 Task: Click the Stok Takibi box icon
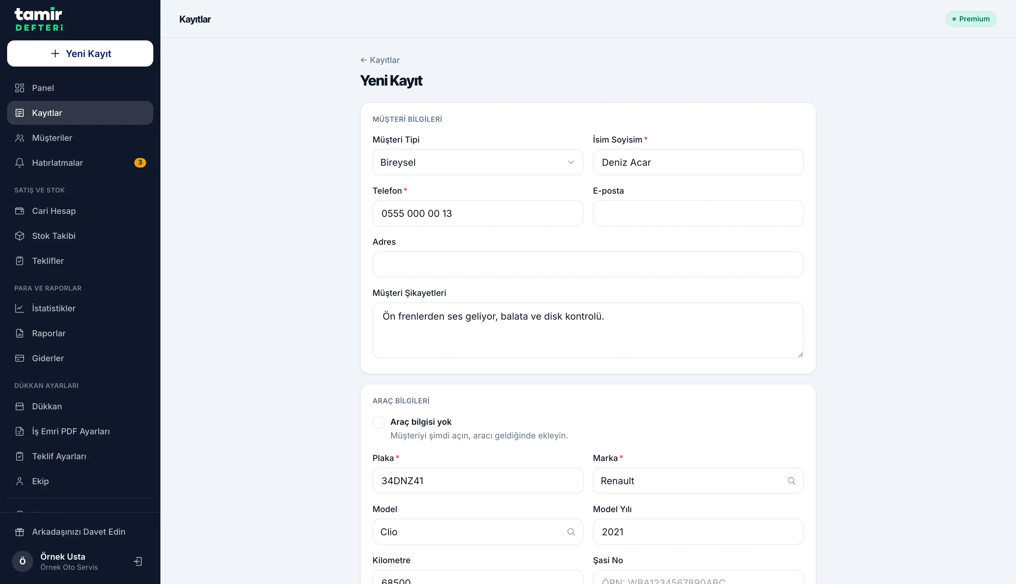point(19,236)
